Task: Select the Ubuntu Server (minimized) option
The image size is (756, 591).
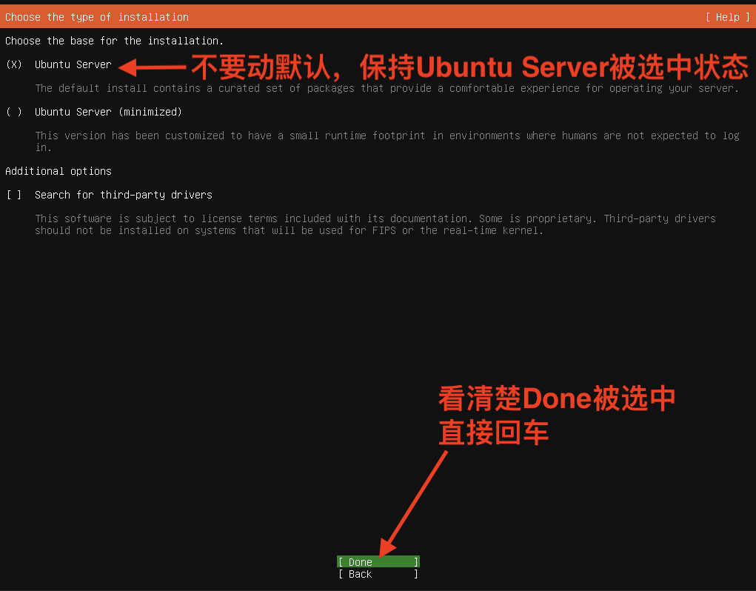Action: (14, 112)
